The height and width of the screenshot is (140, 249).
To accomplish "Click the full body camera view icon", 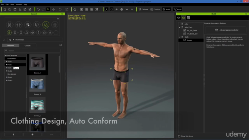I will [x=106, y=9].
